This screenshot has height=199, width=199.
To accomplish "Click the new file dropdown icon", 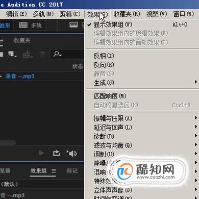I will [x=12, y=55].
